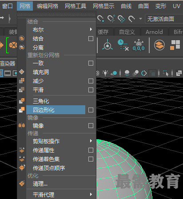The height and width of the screenshot is (199, 183).
Task: Click the delete history shelf icon
Action: coord(123,45)
